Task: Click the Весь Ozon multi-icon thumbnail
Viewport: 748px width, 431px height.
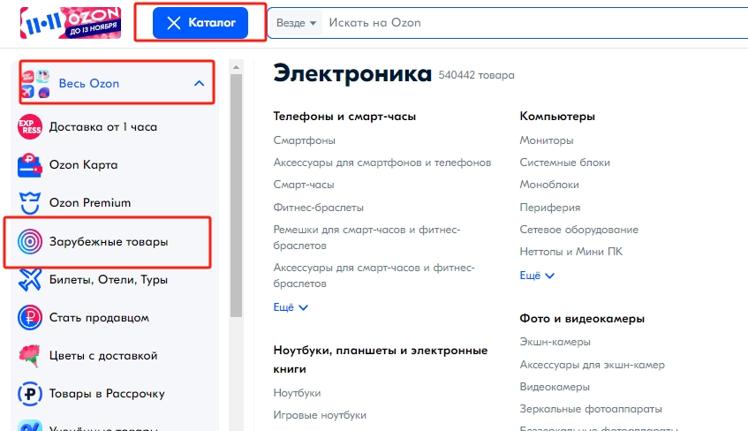Action: click(x=36, y=84)
